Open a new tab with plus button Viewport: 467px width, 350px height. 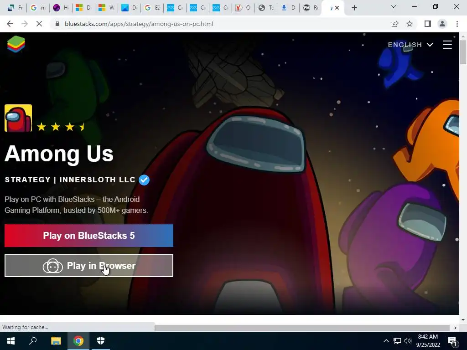(x=354, y=8)
